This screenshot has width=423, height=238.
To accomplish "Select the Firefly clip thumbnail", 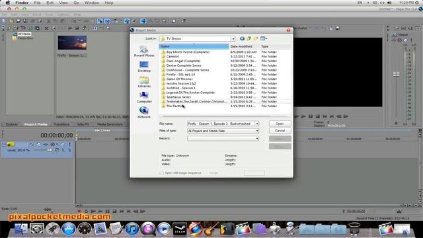I will click(x=72, y=42).
